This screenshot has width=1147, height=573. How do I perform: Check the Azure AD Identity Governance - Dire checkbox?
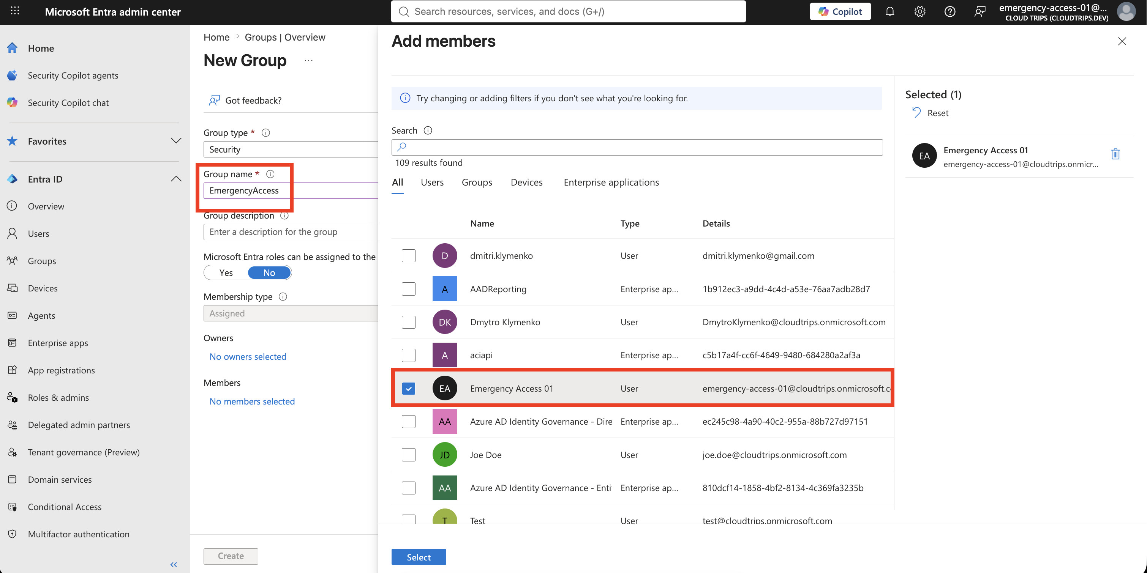(408, 421)
